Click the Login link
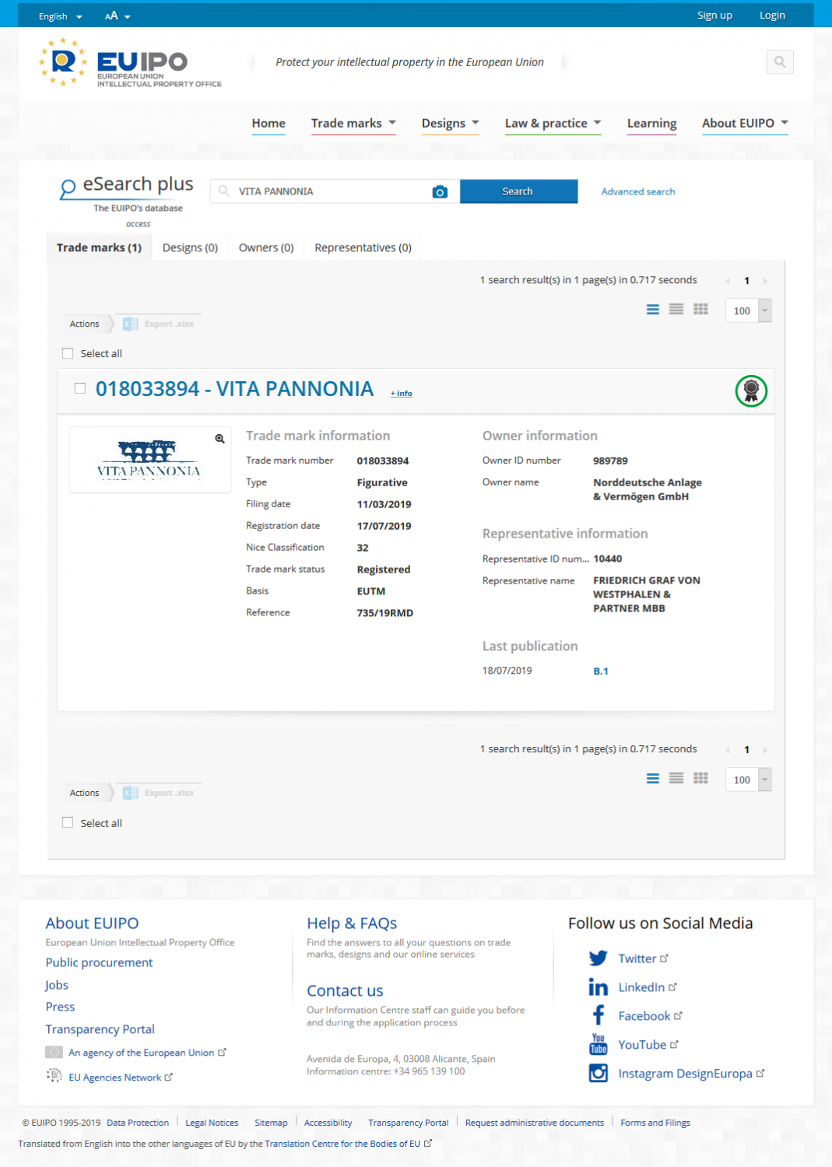The width and height of the screenshot is (832, 1167). coord(772,15)
